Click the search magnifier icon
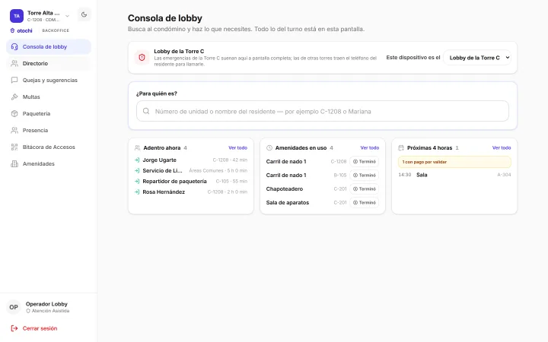 click(146, 111)
